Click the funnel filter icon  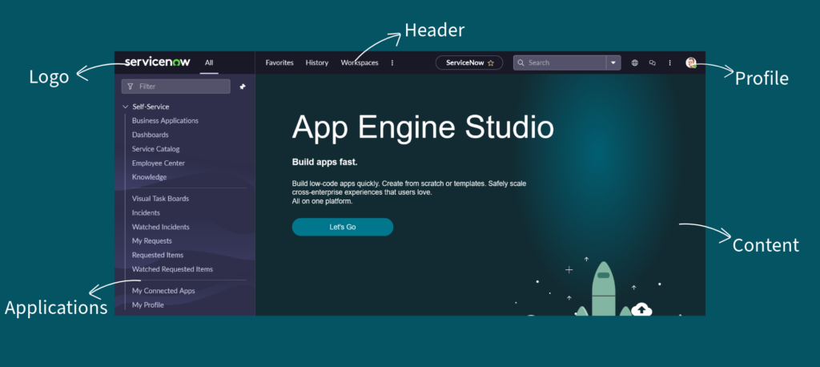tap(131, 87)
